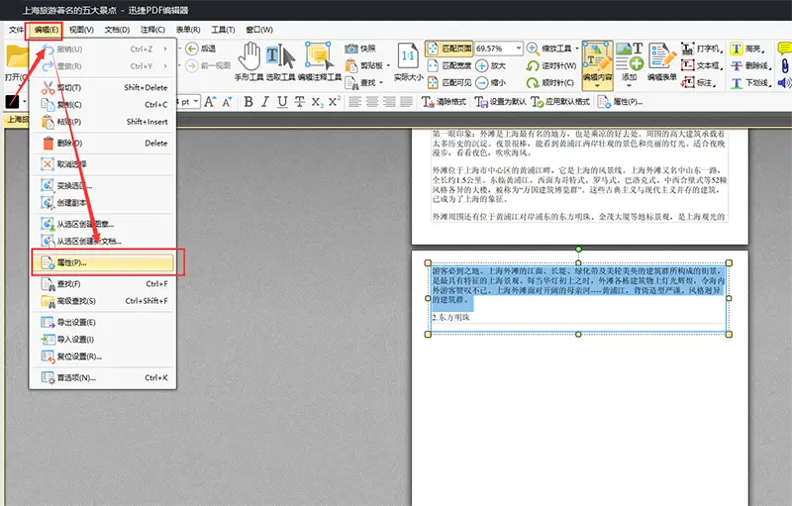Viewport: 792px width, 506px height.
Task: Open the 注释(C) menu
Action: 152,30
